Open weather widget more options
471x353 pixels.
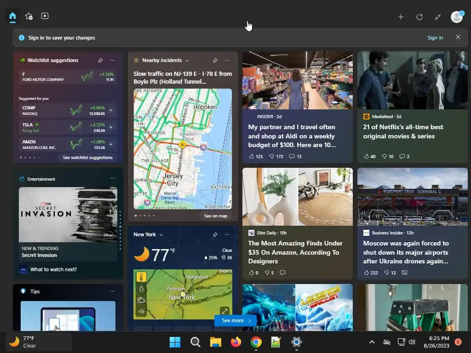[227, 235]
